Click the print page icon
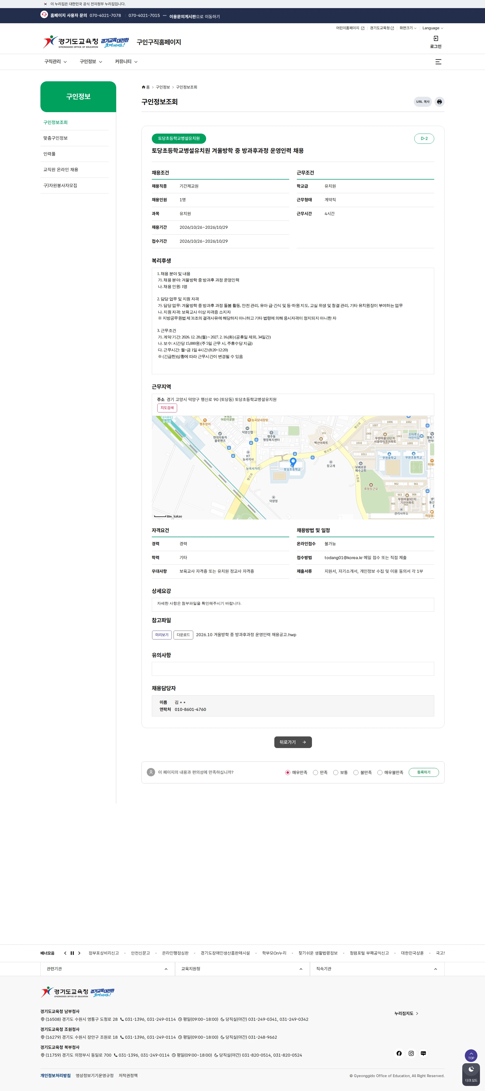Screen dimensions: 485x1091 tap(439, 102)
